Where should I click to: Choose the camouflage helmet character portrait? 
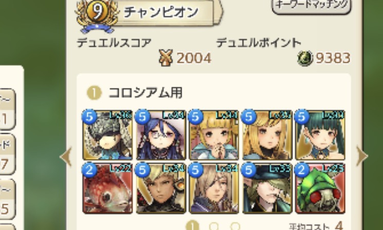107,135
